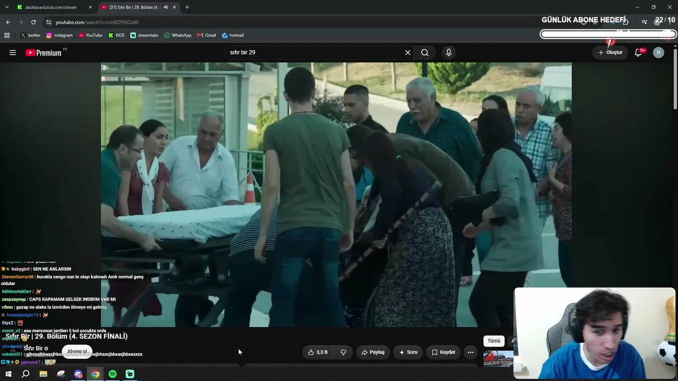Image resolution: width=678 pixels, height=381 pixels.
Task: Select the Sıfır Bir YouTube tab
Action: coord(135,7)
